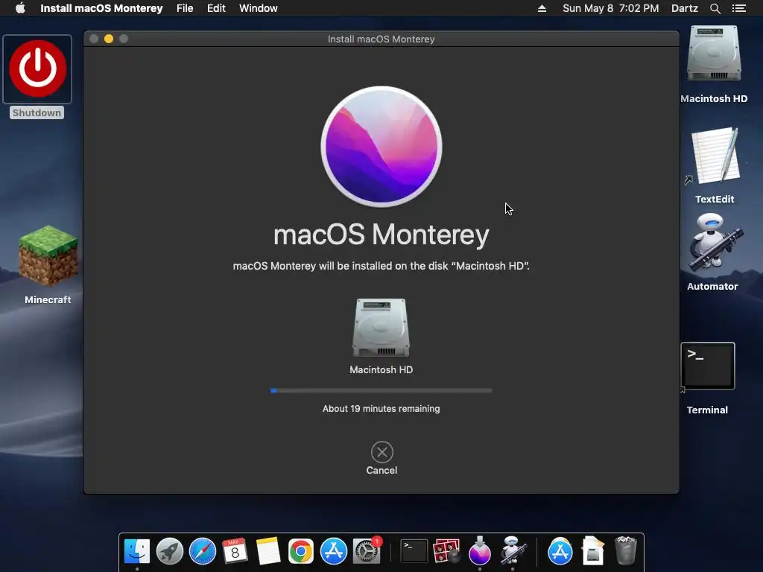
Task: Open Notes from the Dock
Action: 268,551
